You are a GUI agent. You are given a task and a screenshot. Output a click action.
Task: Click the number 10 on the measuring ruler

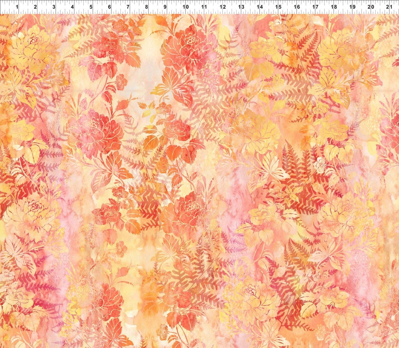point(185,7)
